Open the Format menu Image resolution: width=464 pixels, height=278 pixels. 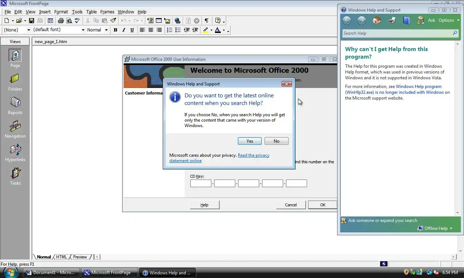(61, 12)
